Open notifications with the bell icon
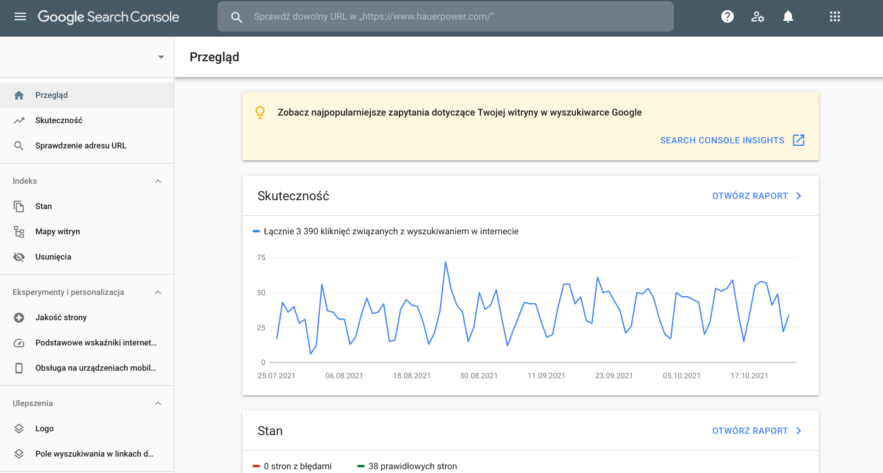The image size is (883, 473). tap(788, 16)
